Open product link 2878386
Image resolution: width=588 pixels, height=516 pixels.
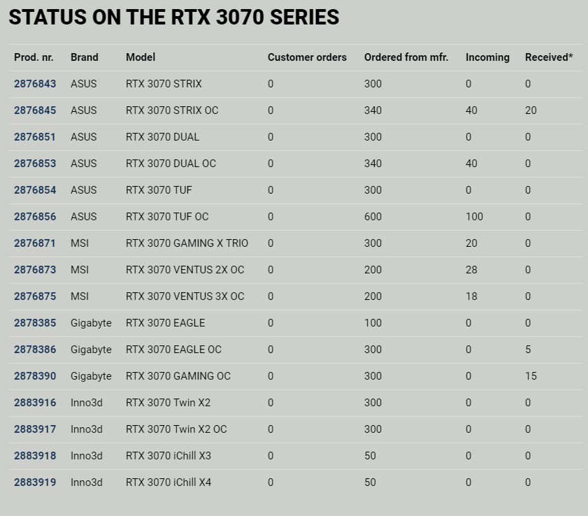[35, 350]
